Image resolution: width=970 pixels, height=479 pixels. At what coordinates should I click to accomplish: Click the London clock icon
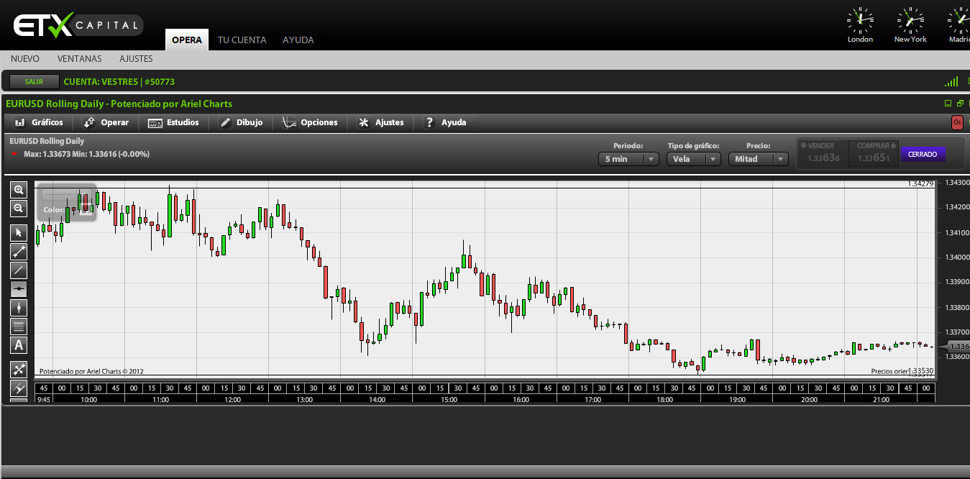[x=860, y=20]
